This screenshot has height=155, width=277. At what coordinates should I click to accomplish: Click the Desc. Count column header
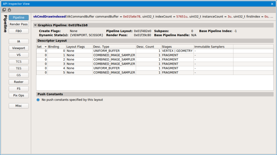click(x=148, y=47)
